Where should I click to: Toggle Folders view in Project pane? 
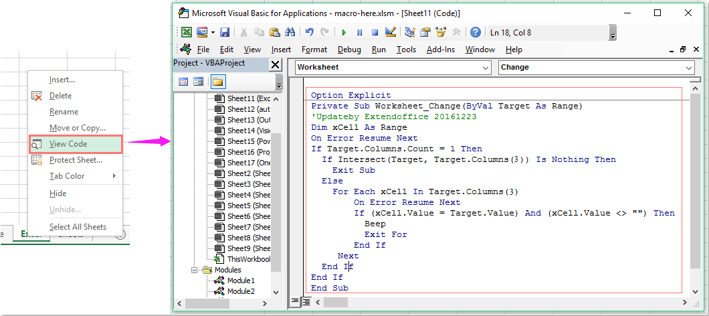(x=217, y=82)
